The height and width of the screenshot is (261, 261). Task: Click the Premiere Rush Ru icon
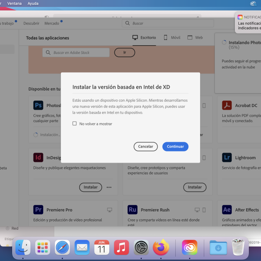133,210
